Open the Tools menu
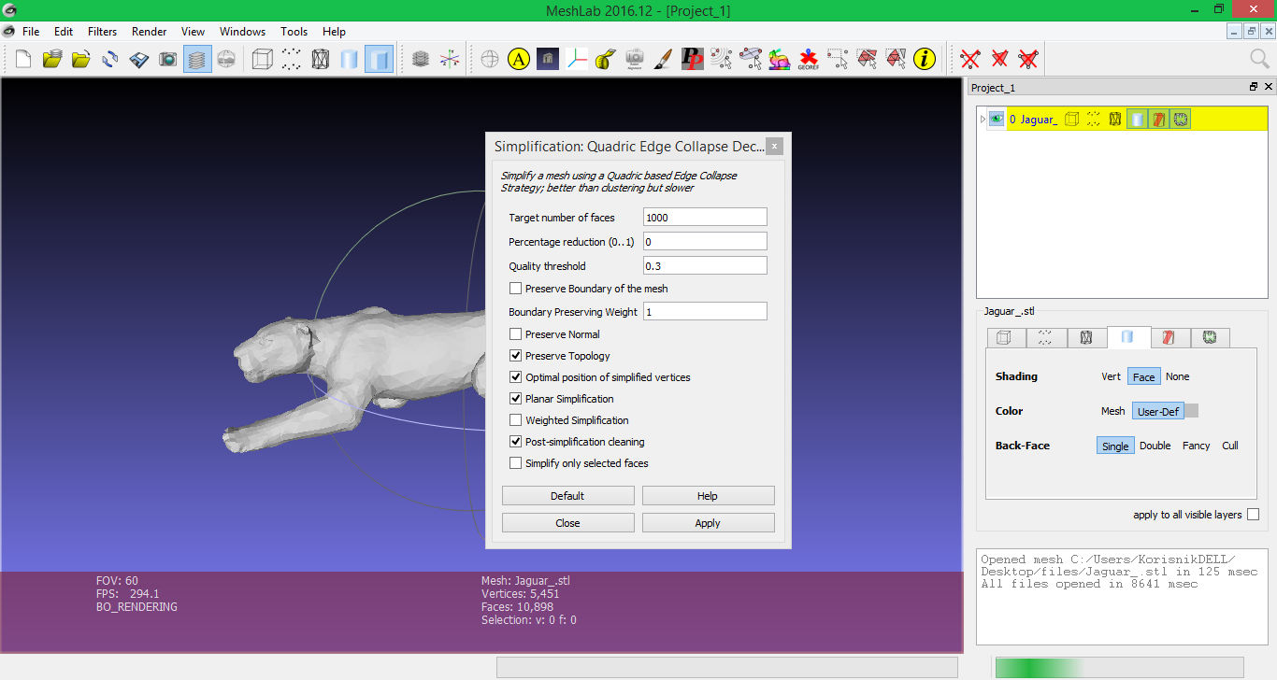Viewport: 1277px width, 680px height. click(x=294, y=31)
